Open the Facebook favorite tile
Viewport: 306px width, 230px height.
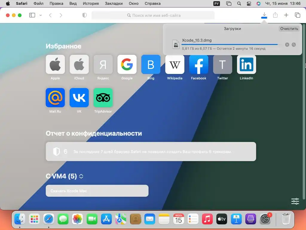(x=199, y=64)
